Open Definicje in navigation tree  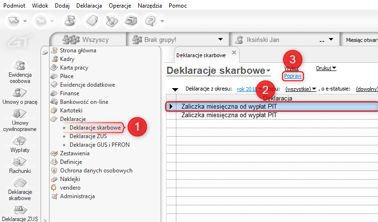coord(71,162)
